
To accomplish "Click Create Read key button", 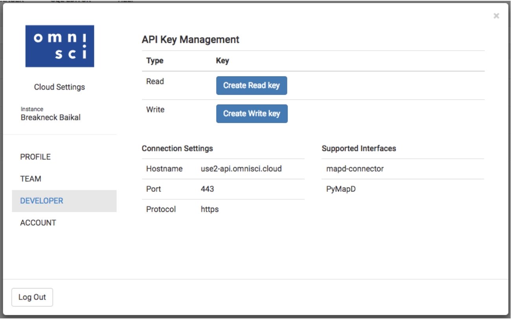I will (252, 85).
